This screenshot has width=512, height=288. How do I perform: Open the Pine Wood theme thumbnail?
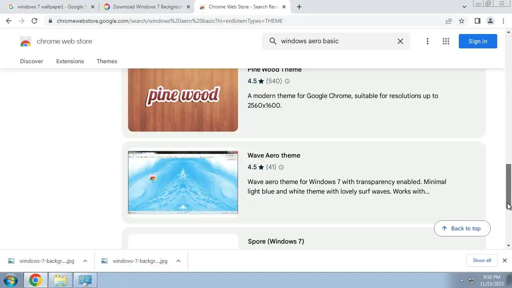pos(183,100)
